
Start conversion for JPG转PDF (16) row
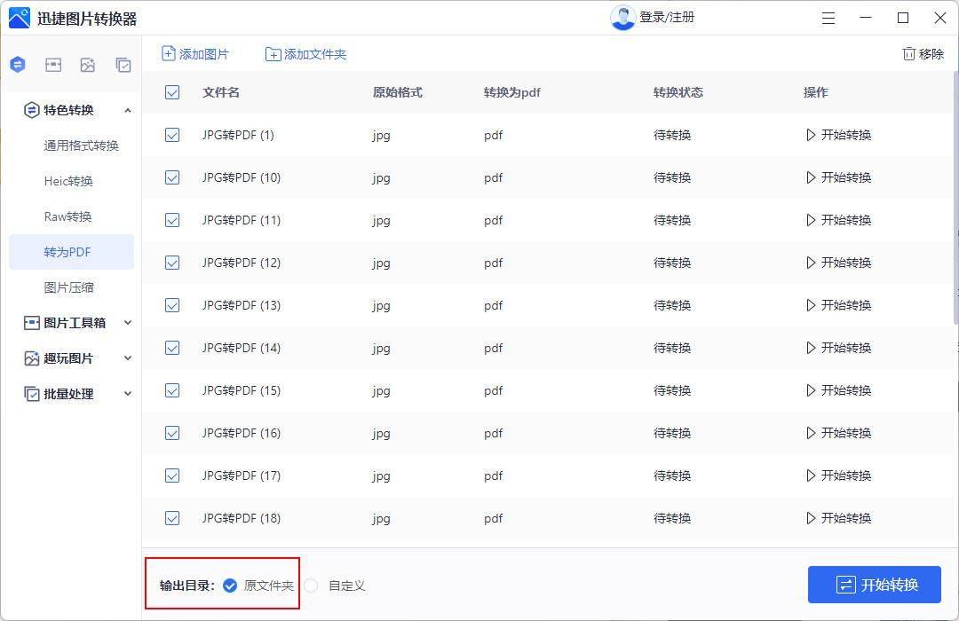[x=838, y=433]
